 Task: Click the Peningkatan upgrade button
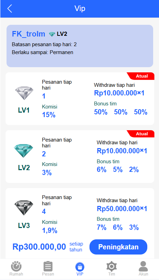point(118,247)
